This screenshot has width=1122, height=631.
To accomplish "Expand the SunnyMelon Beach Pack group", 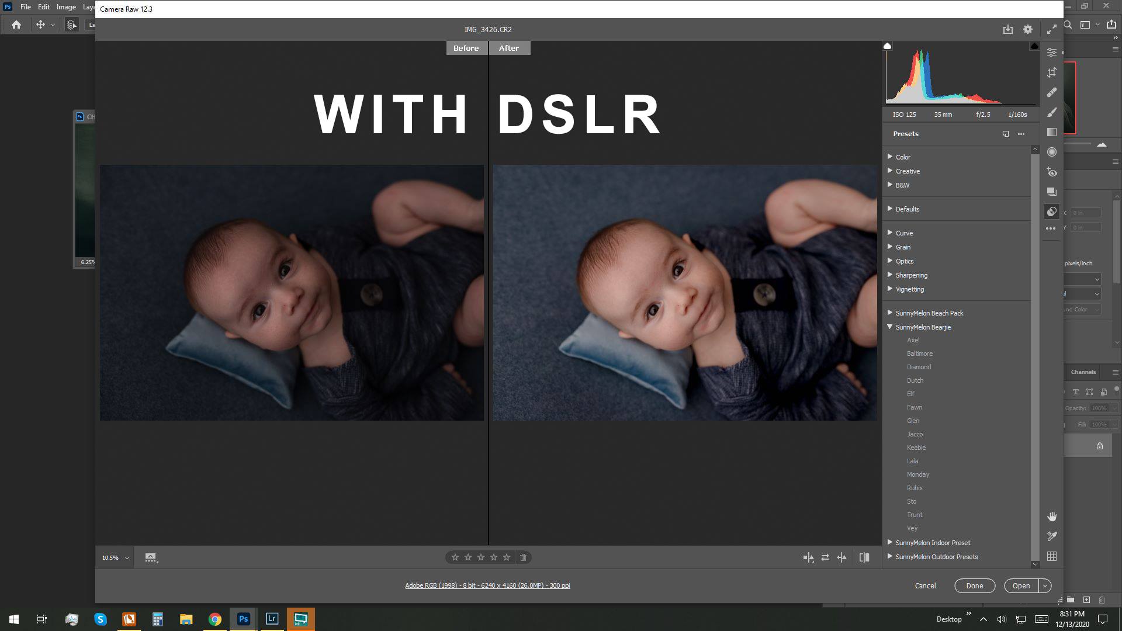I will [890, 313].
